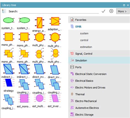
Task: Pick the adaption_ element icon
Action: 55,21
